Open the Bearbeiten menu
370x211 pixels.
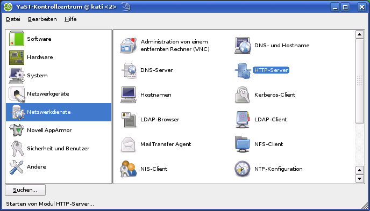(x=42, y=19)
